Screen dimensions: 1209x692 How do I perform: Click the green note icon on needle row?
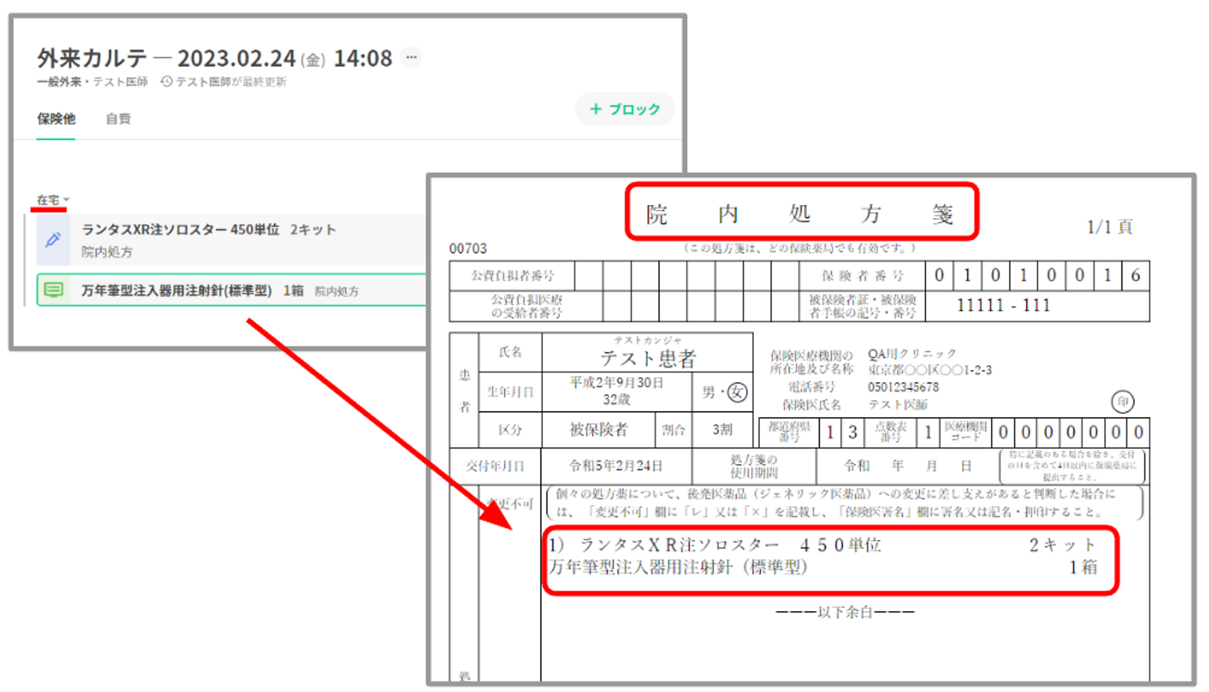click(x=53, y=290)
